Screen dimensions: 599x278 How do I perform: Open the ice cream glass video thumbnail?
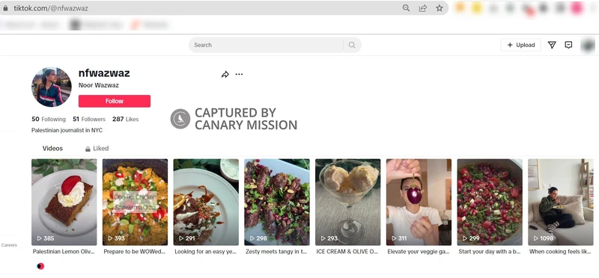(347, 202)
